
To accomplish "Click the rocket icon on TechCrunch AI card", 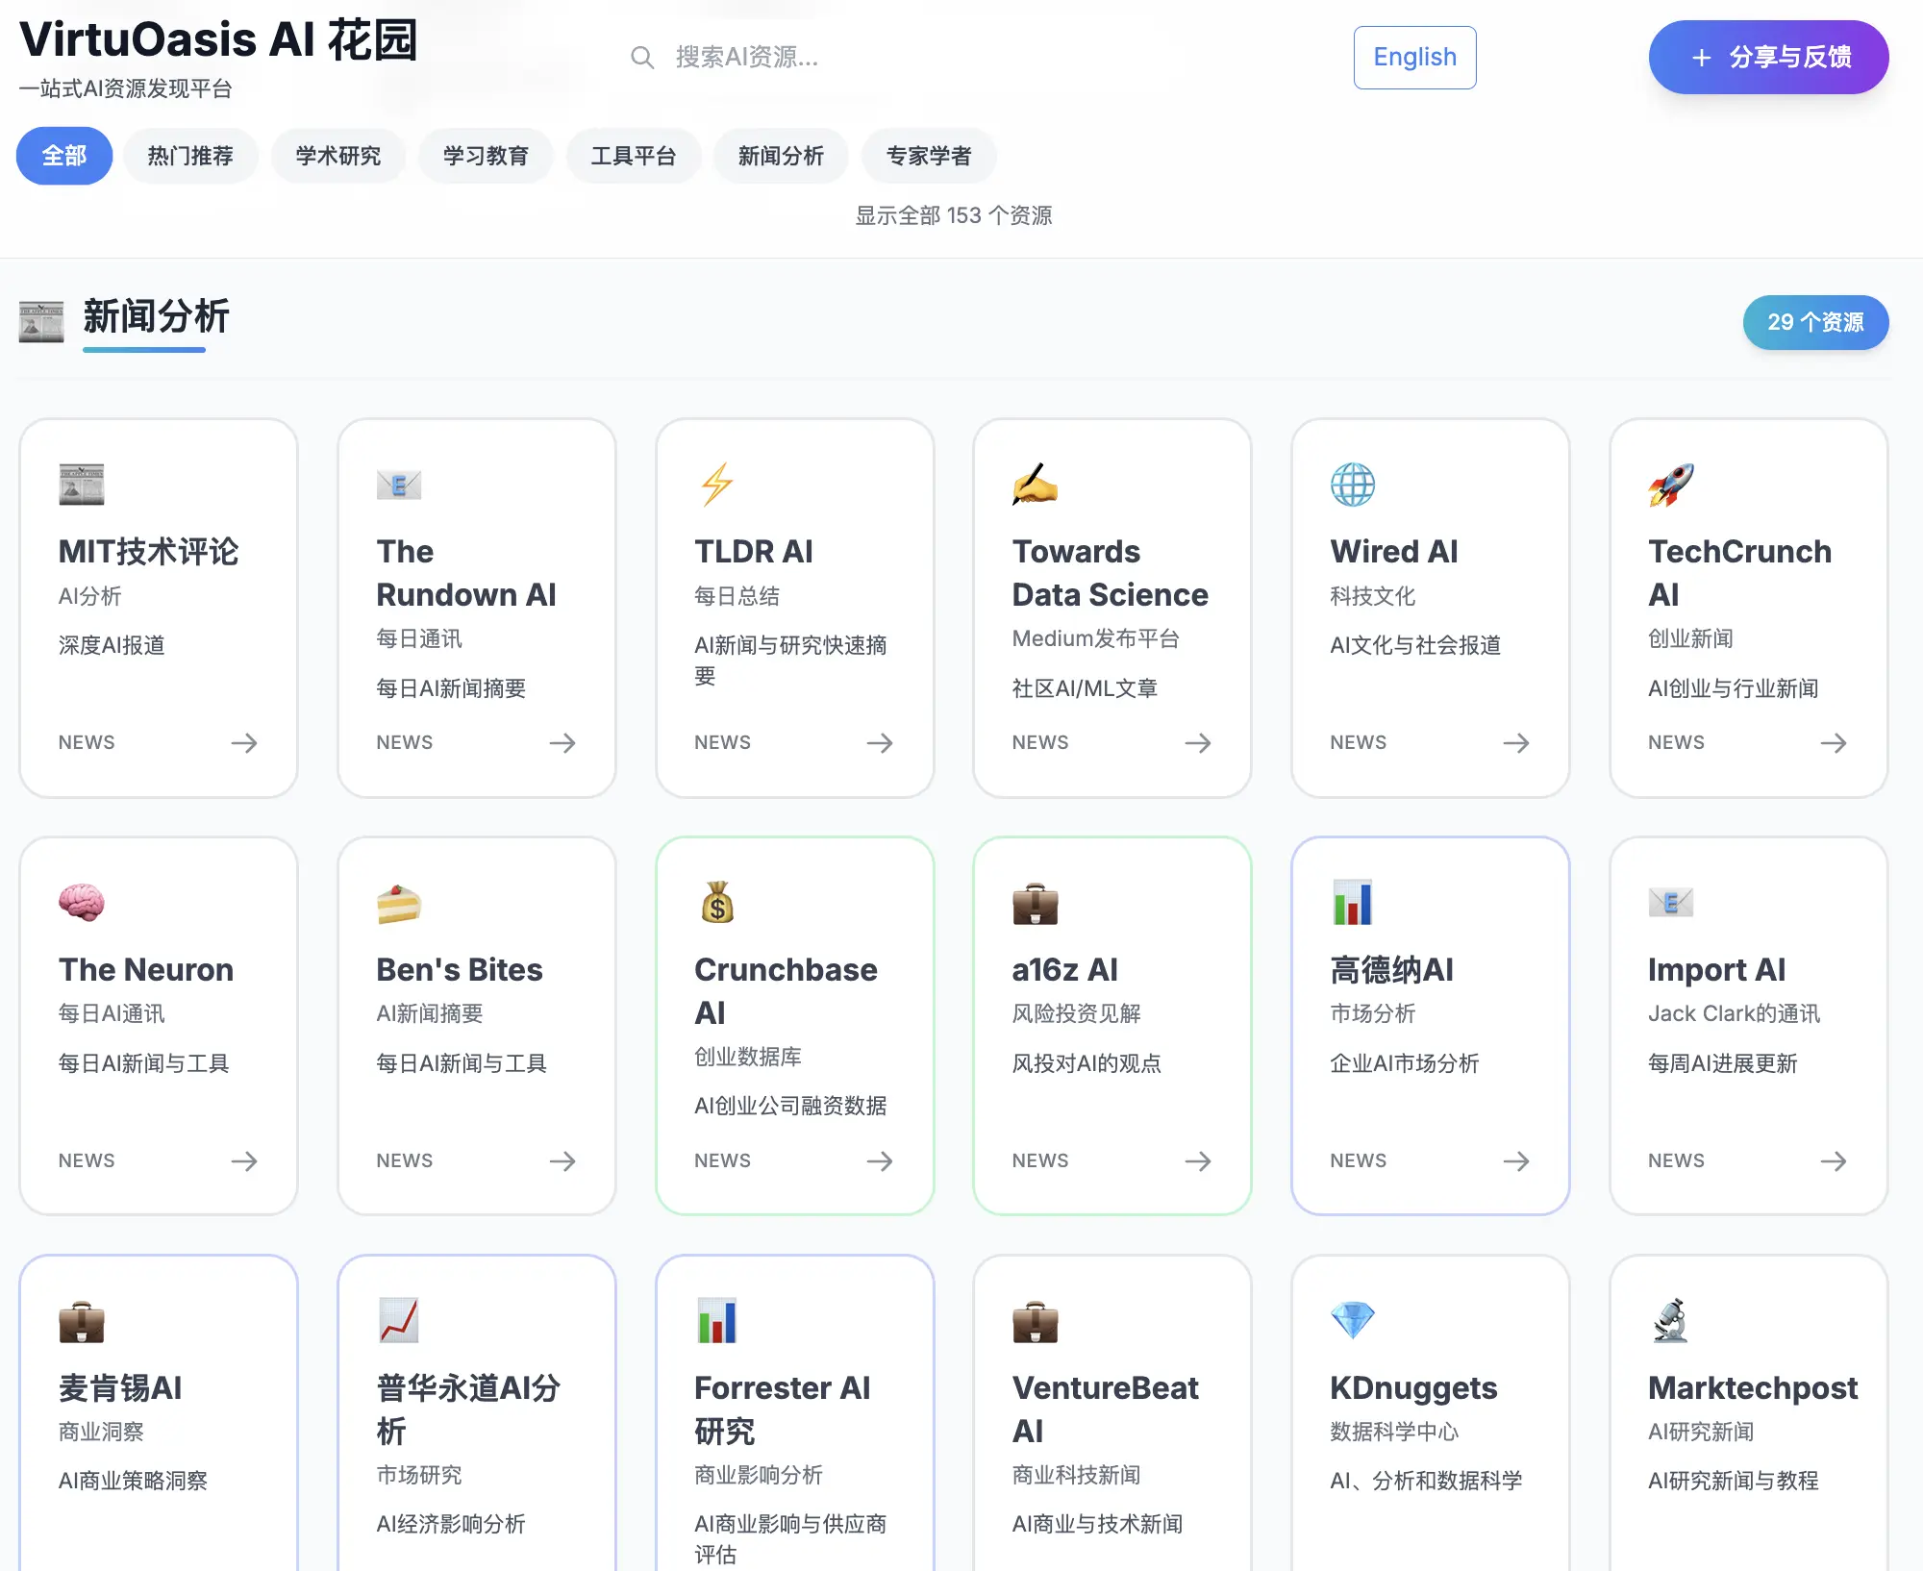I will [1670, 485].
